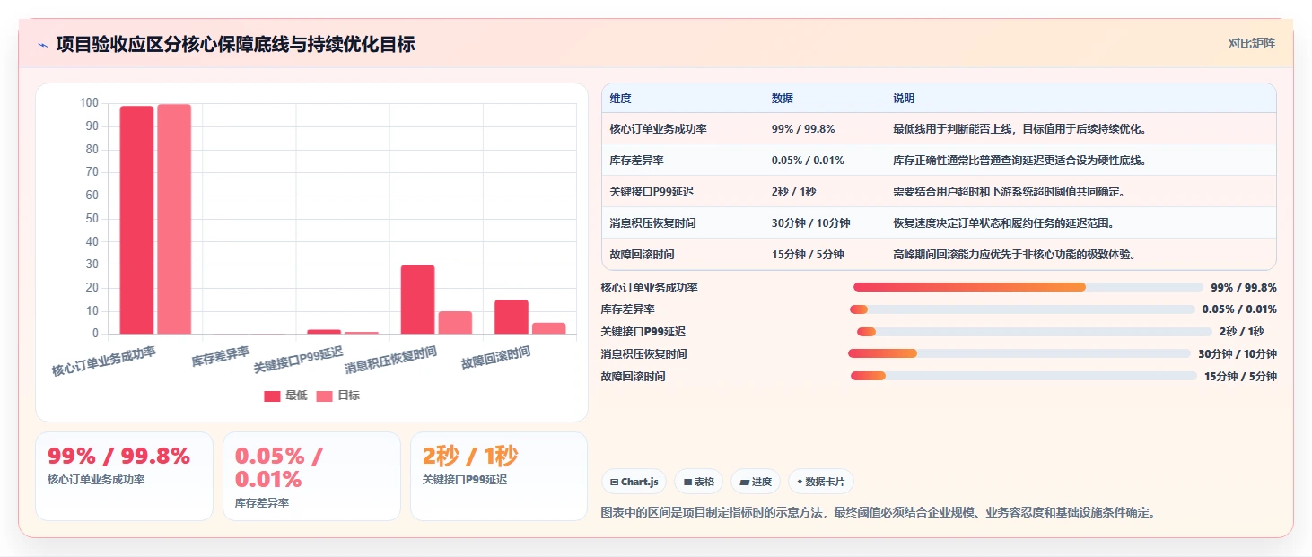Click the panel title 项目验收应区分核心保障底线
1312x557 pixels.
(235, 44)
